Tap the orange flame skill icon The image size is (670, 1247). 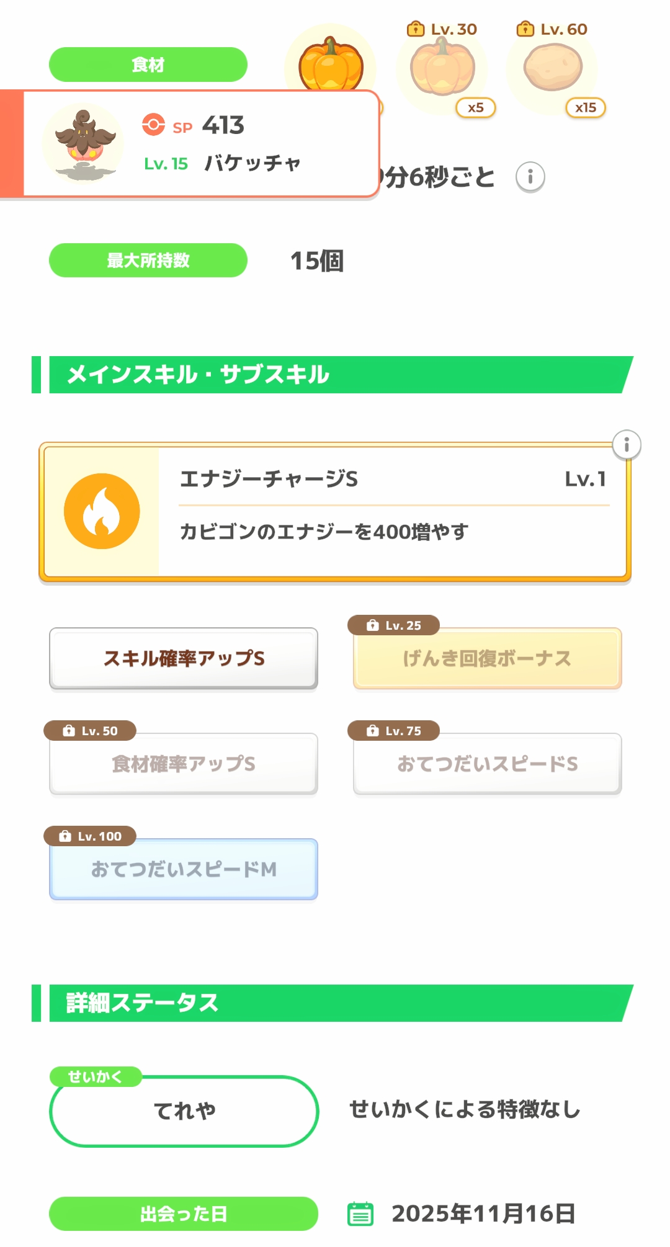click(102, 511)
